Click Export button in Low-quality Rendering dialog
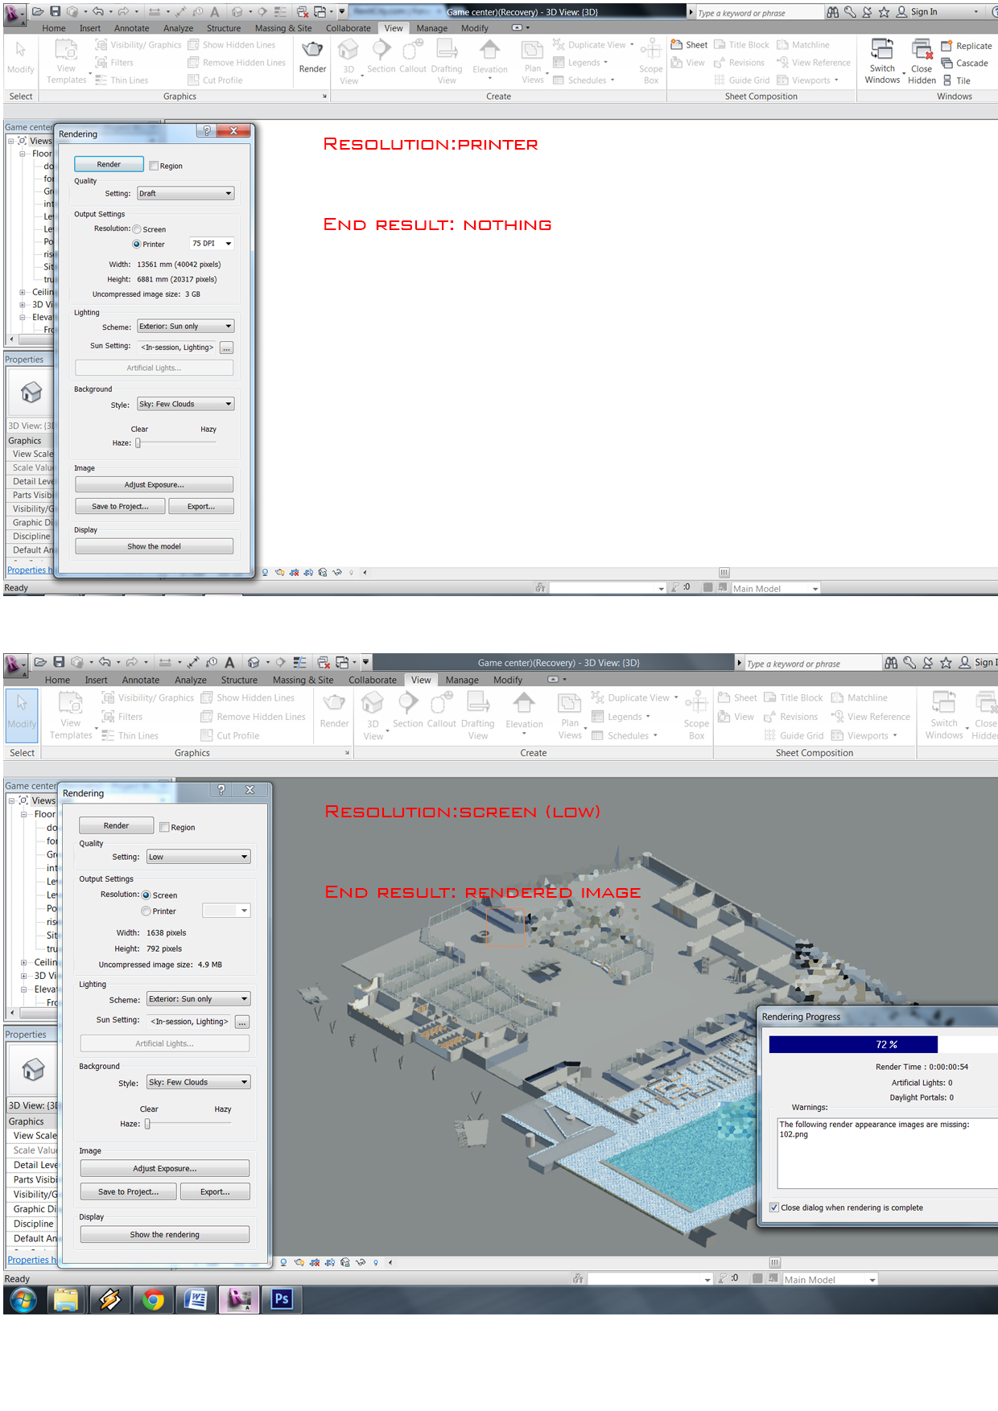 click(x=215, y=1191)
